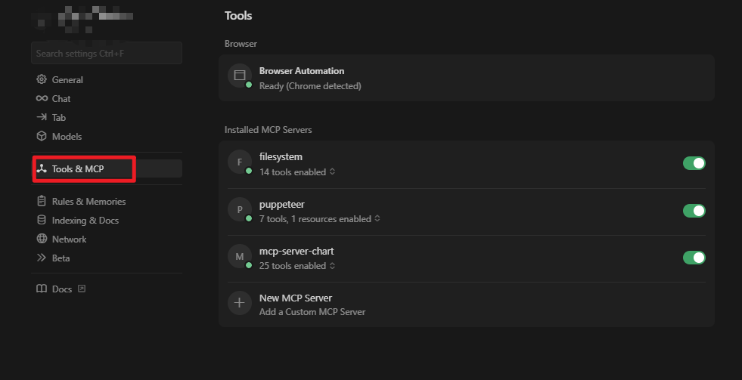This screenshot has width=742, height=380.
Task: Focus the Search settings field
Action: click(106, 54)
